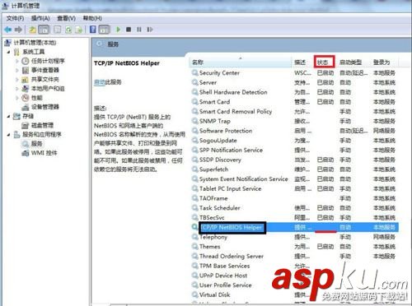Viewport: 412px width, 306px height.
Task: Select the TBSecSvc service
Action: (x=295, y=217)
